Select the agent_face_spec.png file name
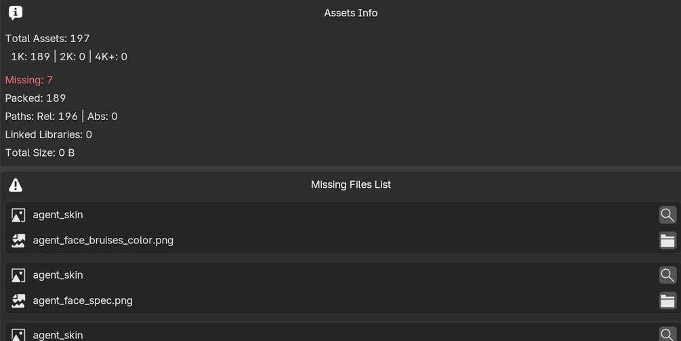681x341 pixels. coord(83,300)
